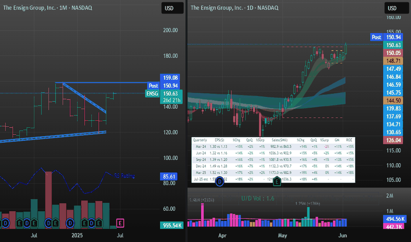The height and width of the screenshot is (242, 411).
Task: Click the monthly chart title The Ensign Group 1M
Action: (48, 8)
